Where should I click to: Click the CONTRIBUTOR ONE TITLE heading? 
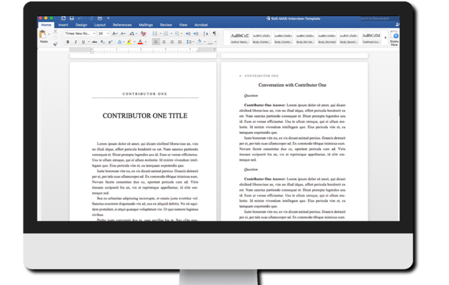(x=145, y=115)
